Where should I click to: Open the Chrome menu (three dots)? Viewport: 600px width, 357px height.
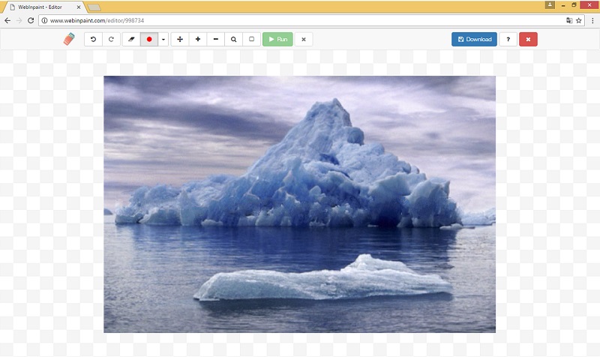(592, 21)
